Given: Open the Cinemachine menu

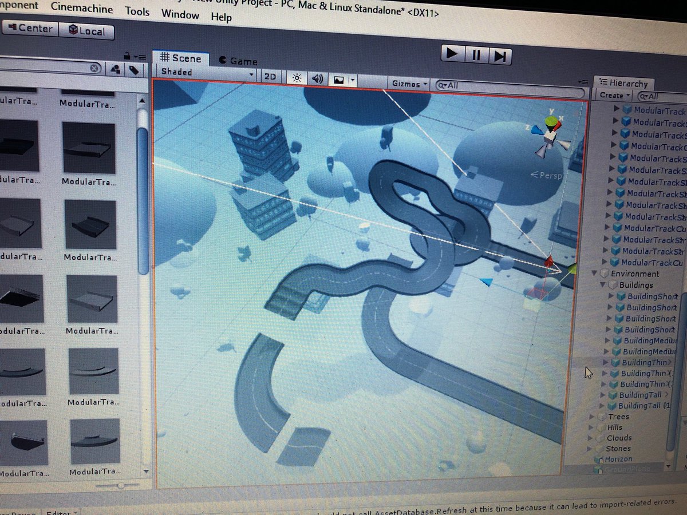Looking at the screenshot, I should pos(82,8).
